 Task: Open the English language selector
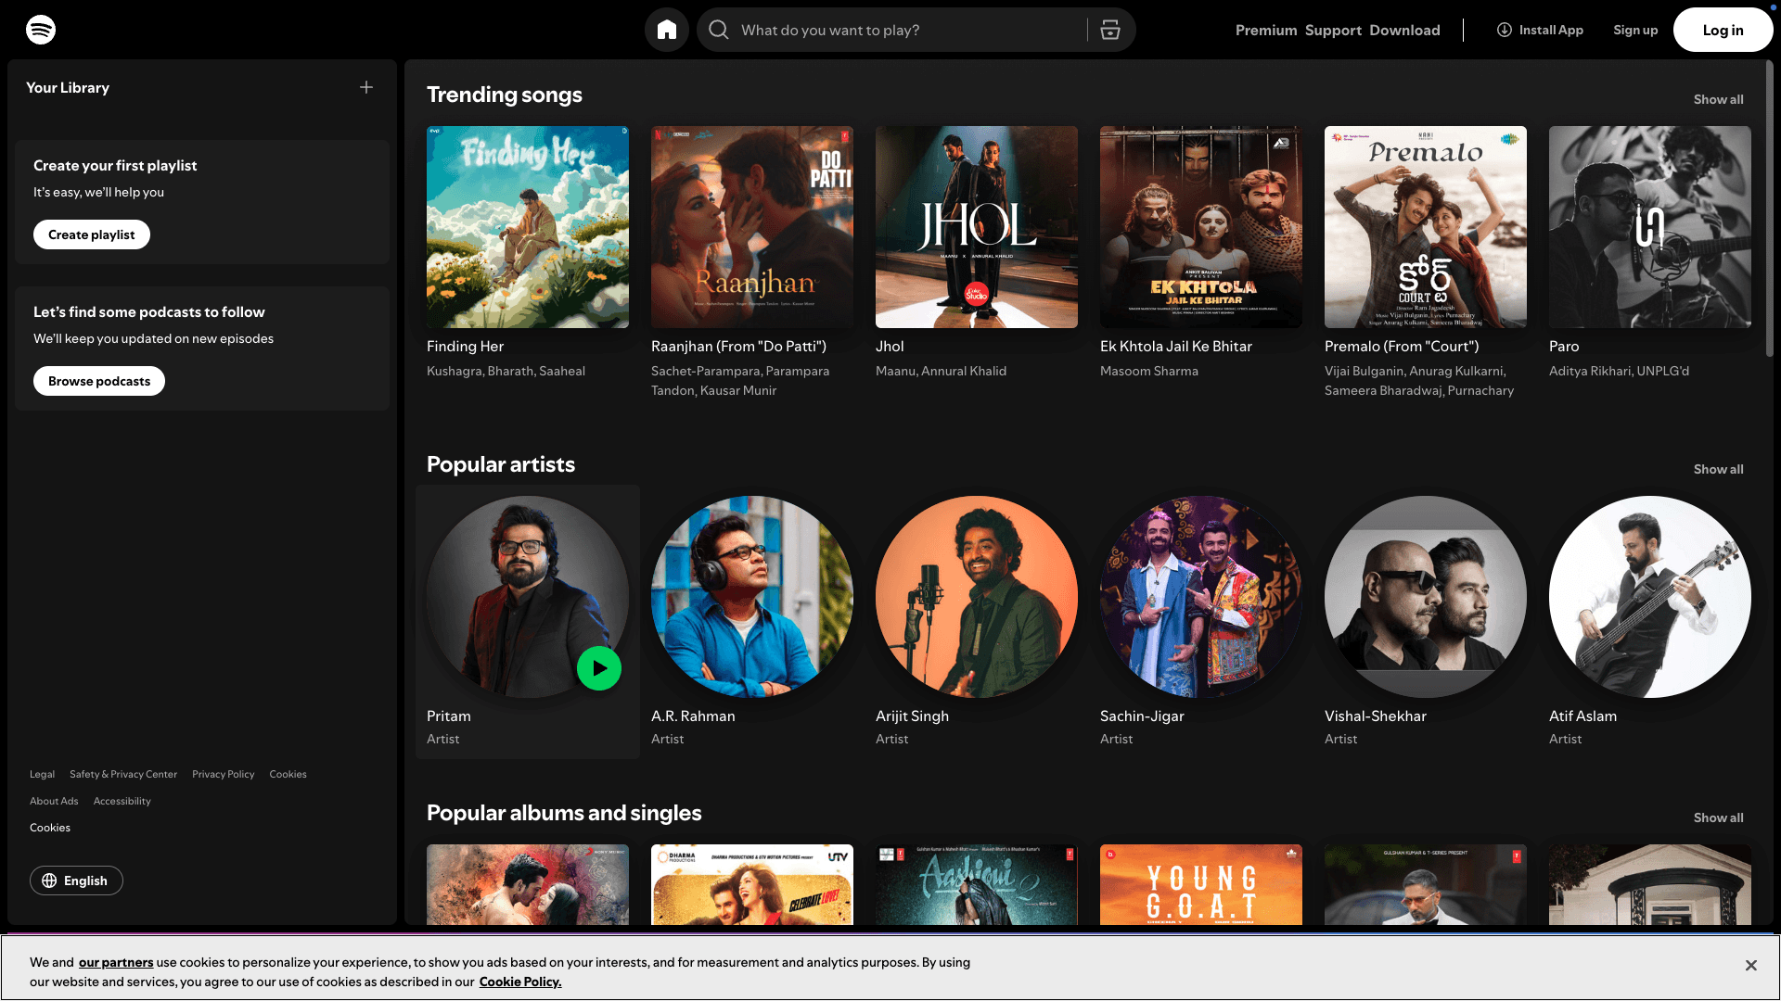pyautogui.click(x=76, y=881)
